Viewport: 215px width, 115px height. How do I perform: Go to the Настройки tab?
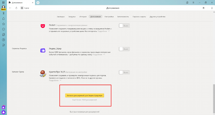point(109,17)
